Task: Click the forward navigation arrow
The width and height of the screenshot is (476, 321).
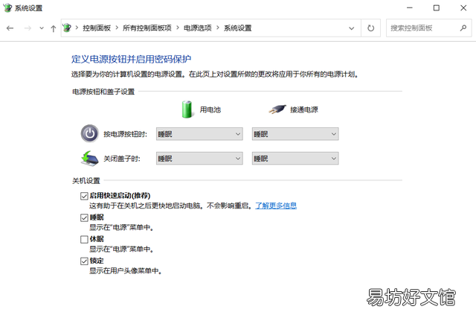Action: point(28,28)
